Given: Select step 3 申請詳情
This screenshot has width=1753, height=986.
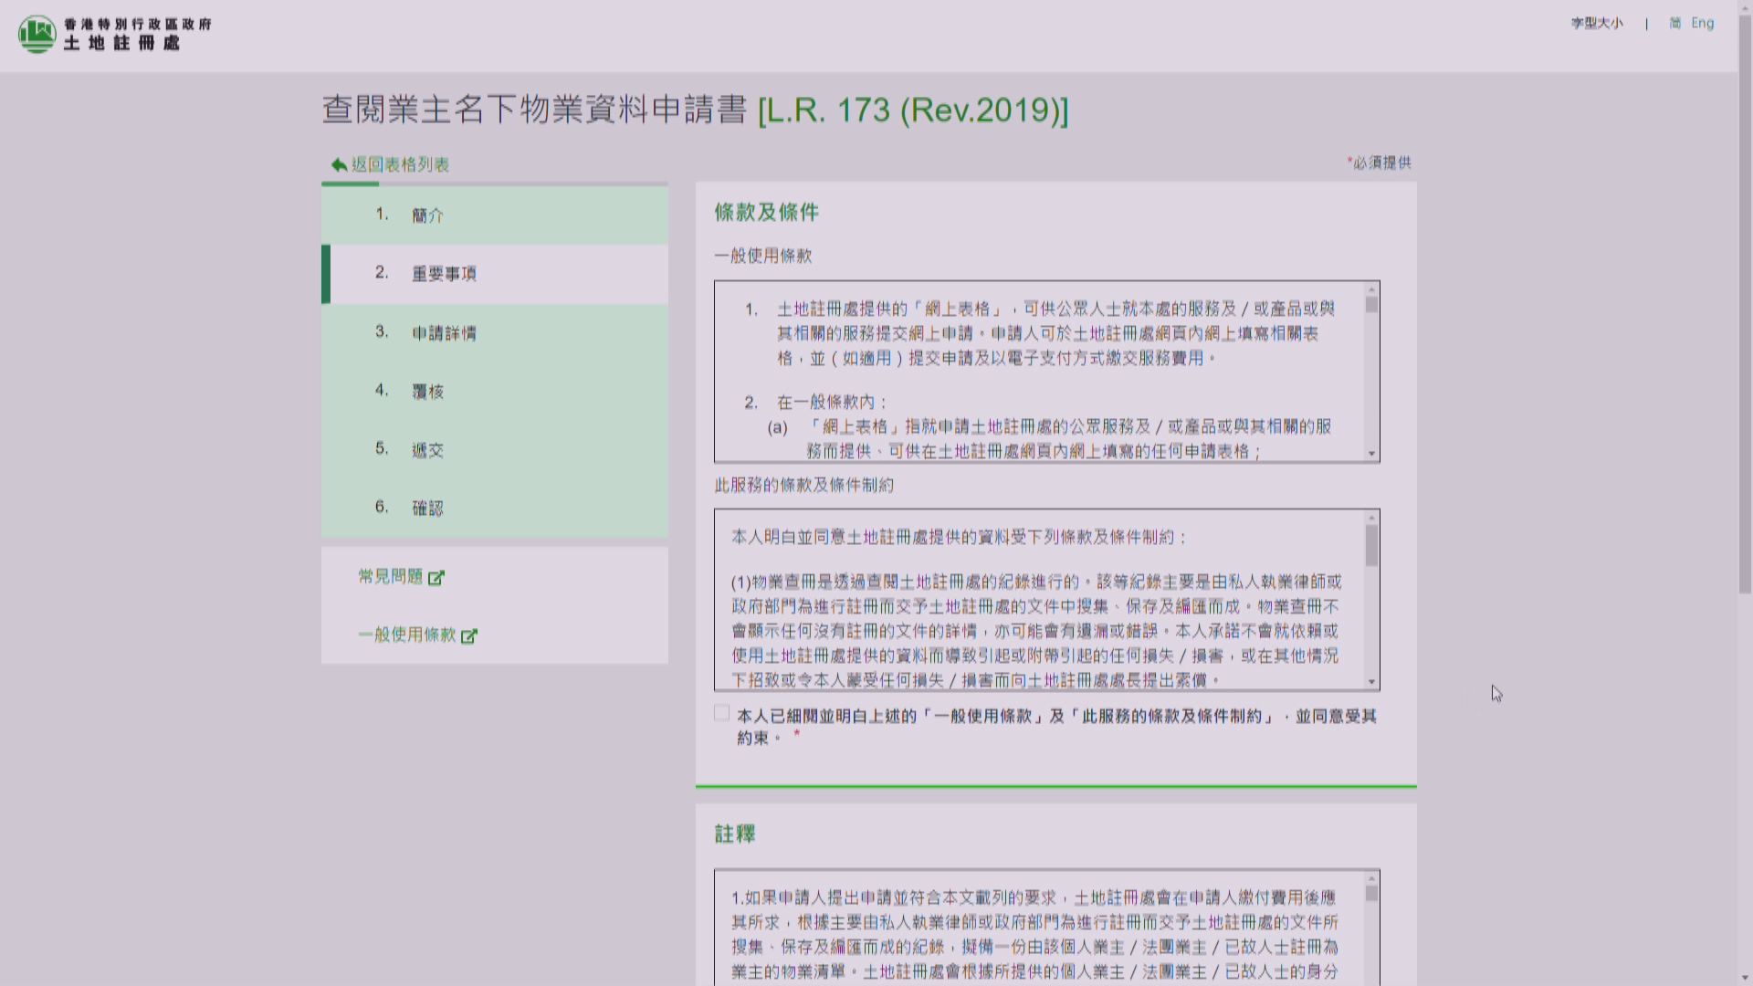Looking at the screenshot, I should [x=495, y=332].
